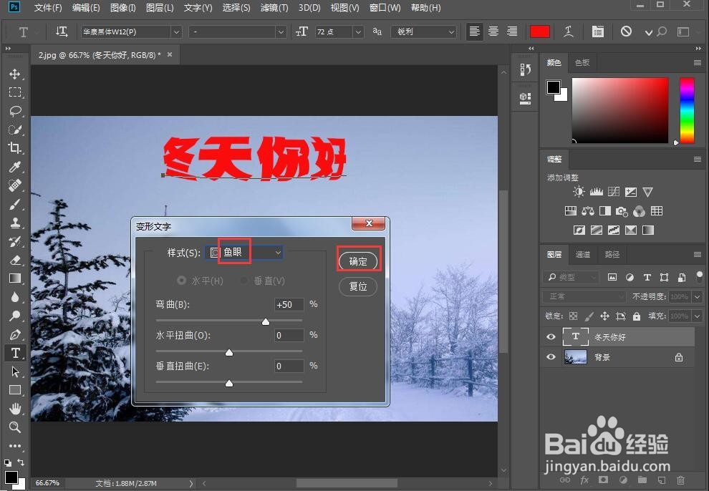Viewport: 709px width, 491px height.
Task: Select the Move tool
Action: 15,74
